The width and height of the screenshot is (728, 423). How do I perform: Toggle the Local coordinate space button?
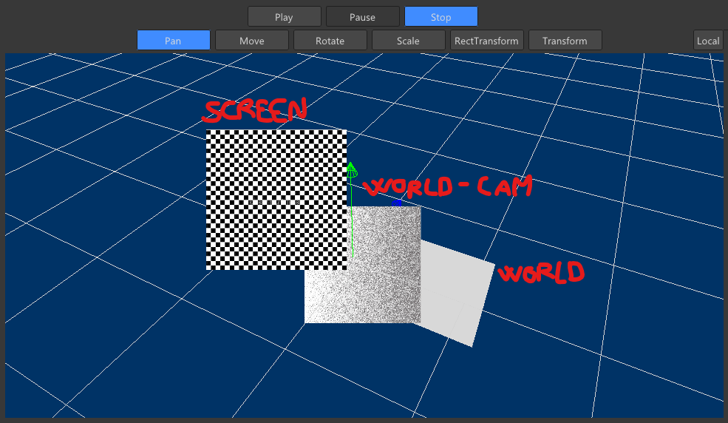tap(709, 41)
